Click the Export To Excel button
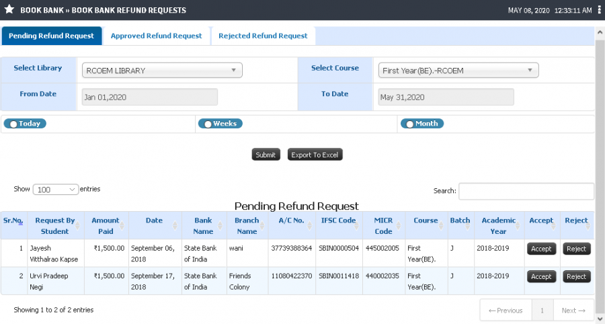Image resolution: width=605 pixels, height=324 pixels. click(315, 155)
